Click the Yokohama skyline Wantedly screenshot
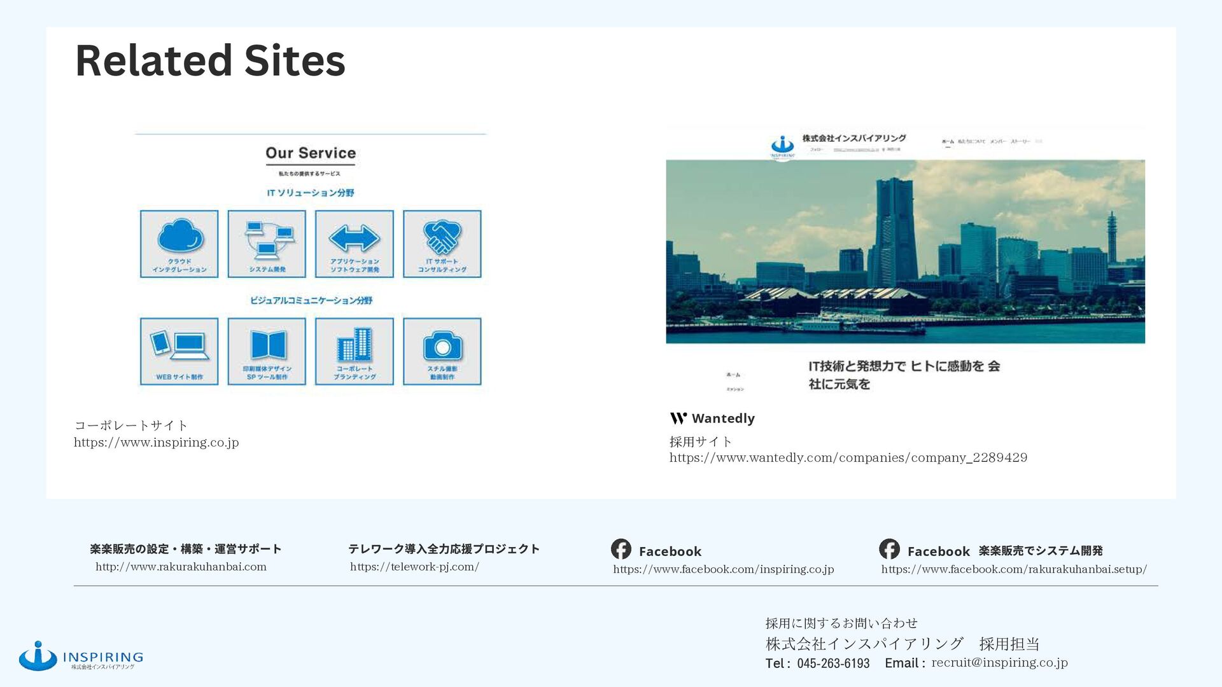This screenshot has height=687, width=1222. pyautogui.click(x=905, y=251)
